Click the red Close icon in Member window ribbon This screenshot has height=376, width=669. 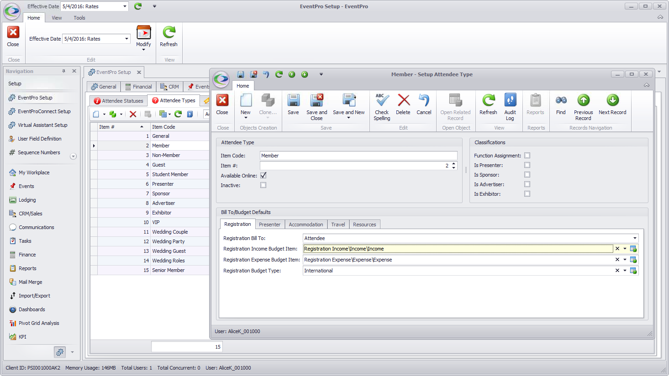click(222, 100)
